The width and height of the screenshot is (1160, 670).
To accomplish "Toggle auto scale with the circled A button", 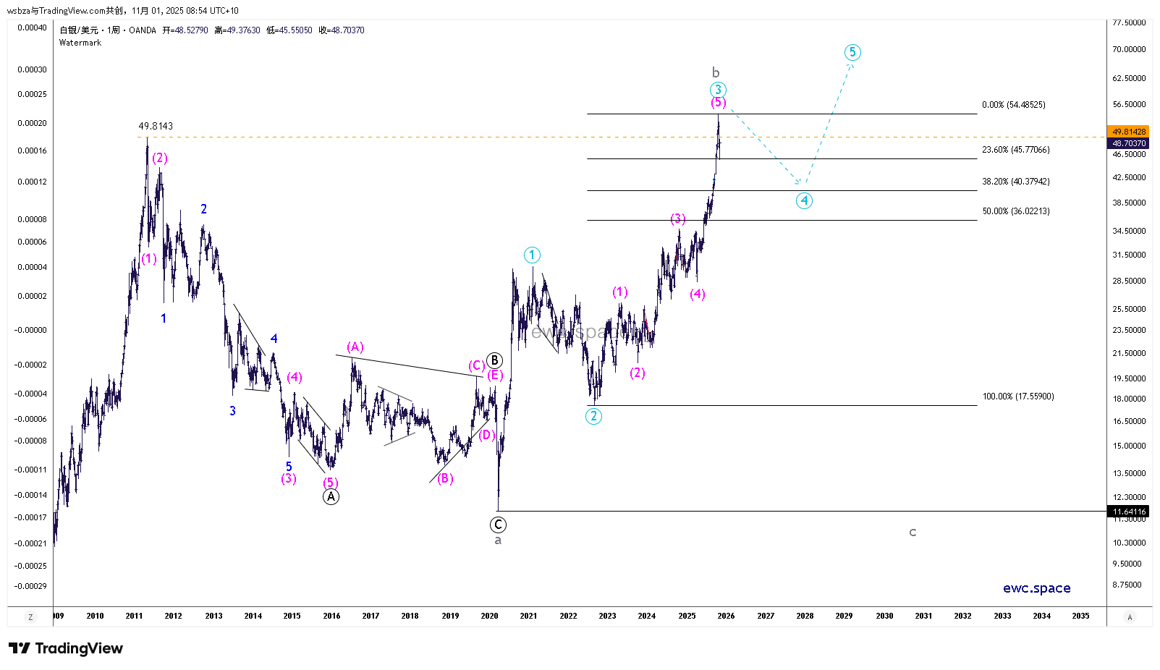I will pyautogui.click(x=1130, y=617).
